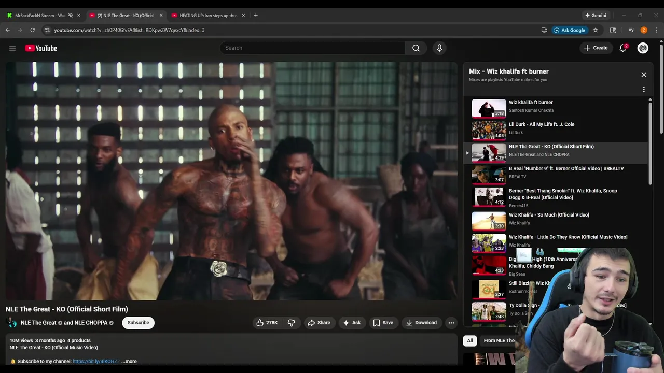Start voice search with the microphone icon
This screenshot has width=664, height=373.
[439, 48]
